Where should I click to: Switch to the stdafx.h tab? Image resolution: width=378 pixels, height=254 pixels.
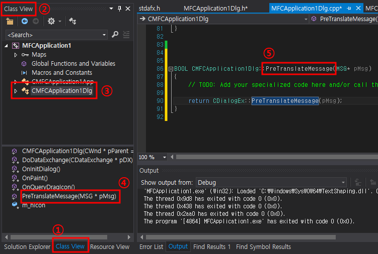coord(149,9)
